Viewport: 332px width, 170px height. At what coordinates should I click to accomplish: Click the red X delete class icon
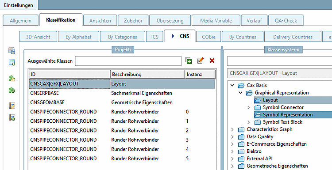tap(212, 61)
